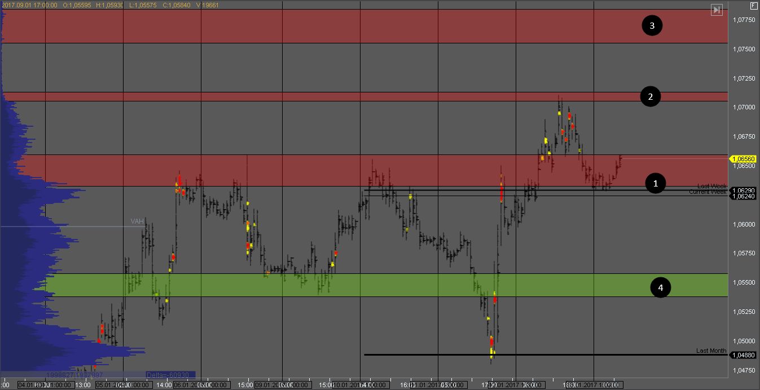Click the 1,06290 price label on axis
The image size is (760, 390).
(744, 190)
